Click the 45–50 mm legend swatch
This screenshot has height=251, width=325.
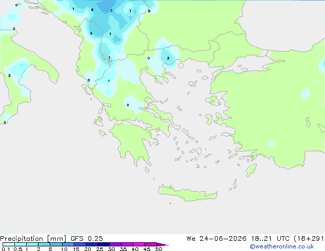(x=151, y=244)
